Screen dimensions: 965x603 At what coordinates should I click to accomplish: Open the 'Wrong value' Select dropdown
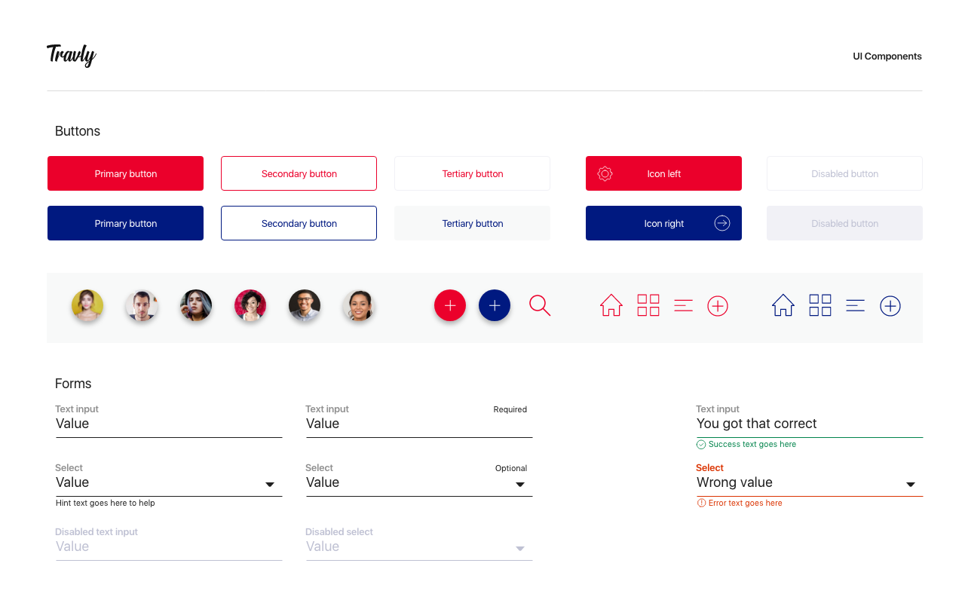(910, 485)
